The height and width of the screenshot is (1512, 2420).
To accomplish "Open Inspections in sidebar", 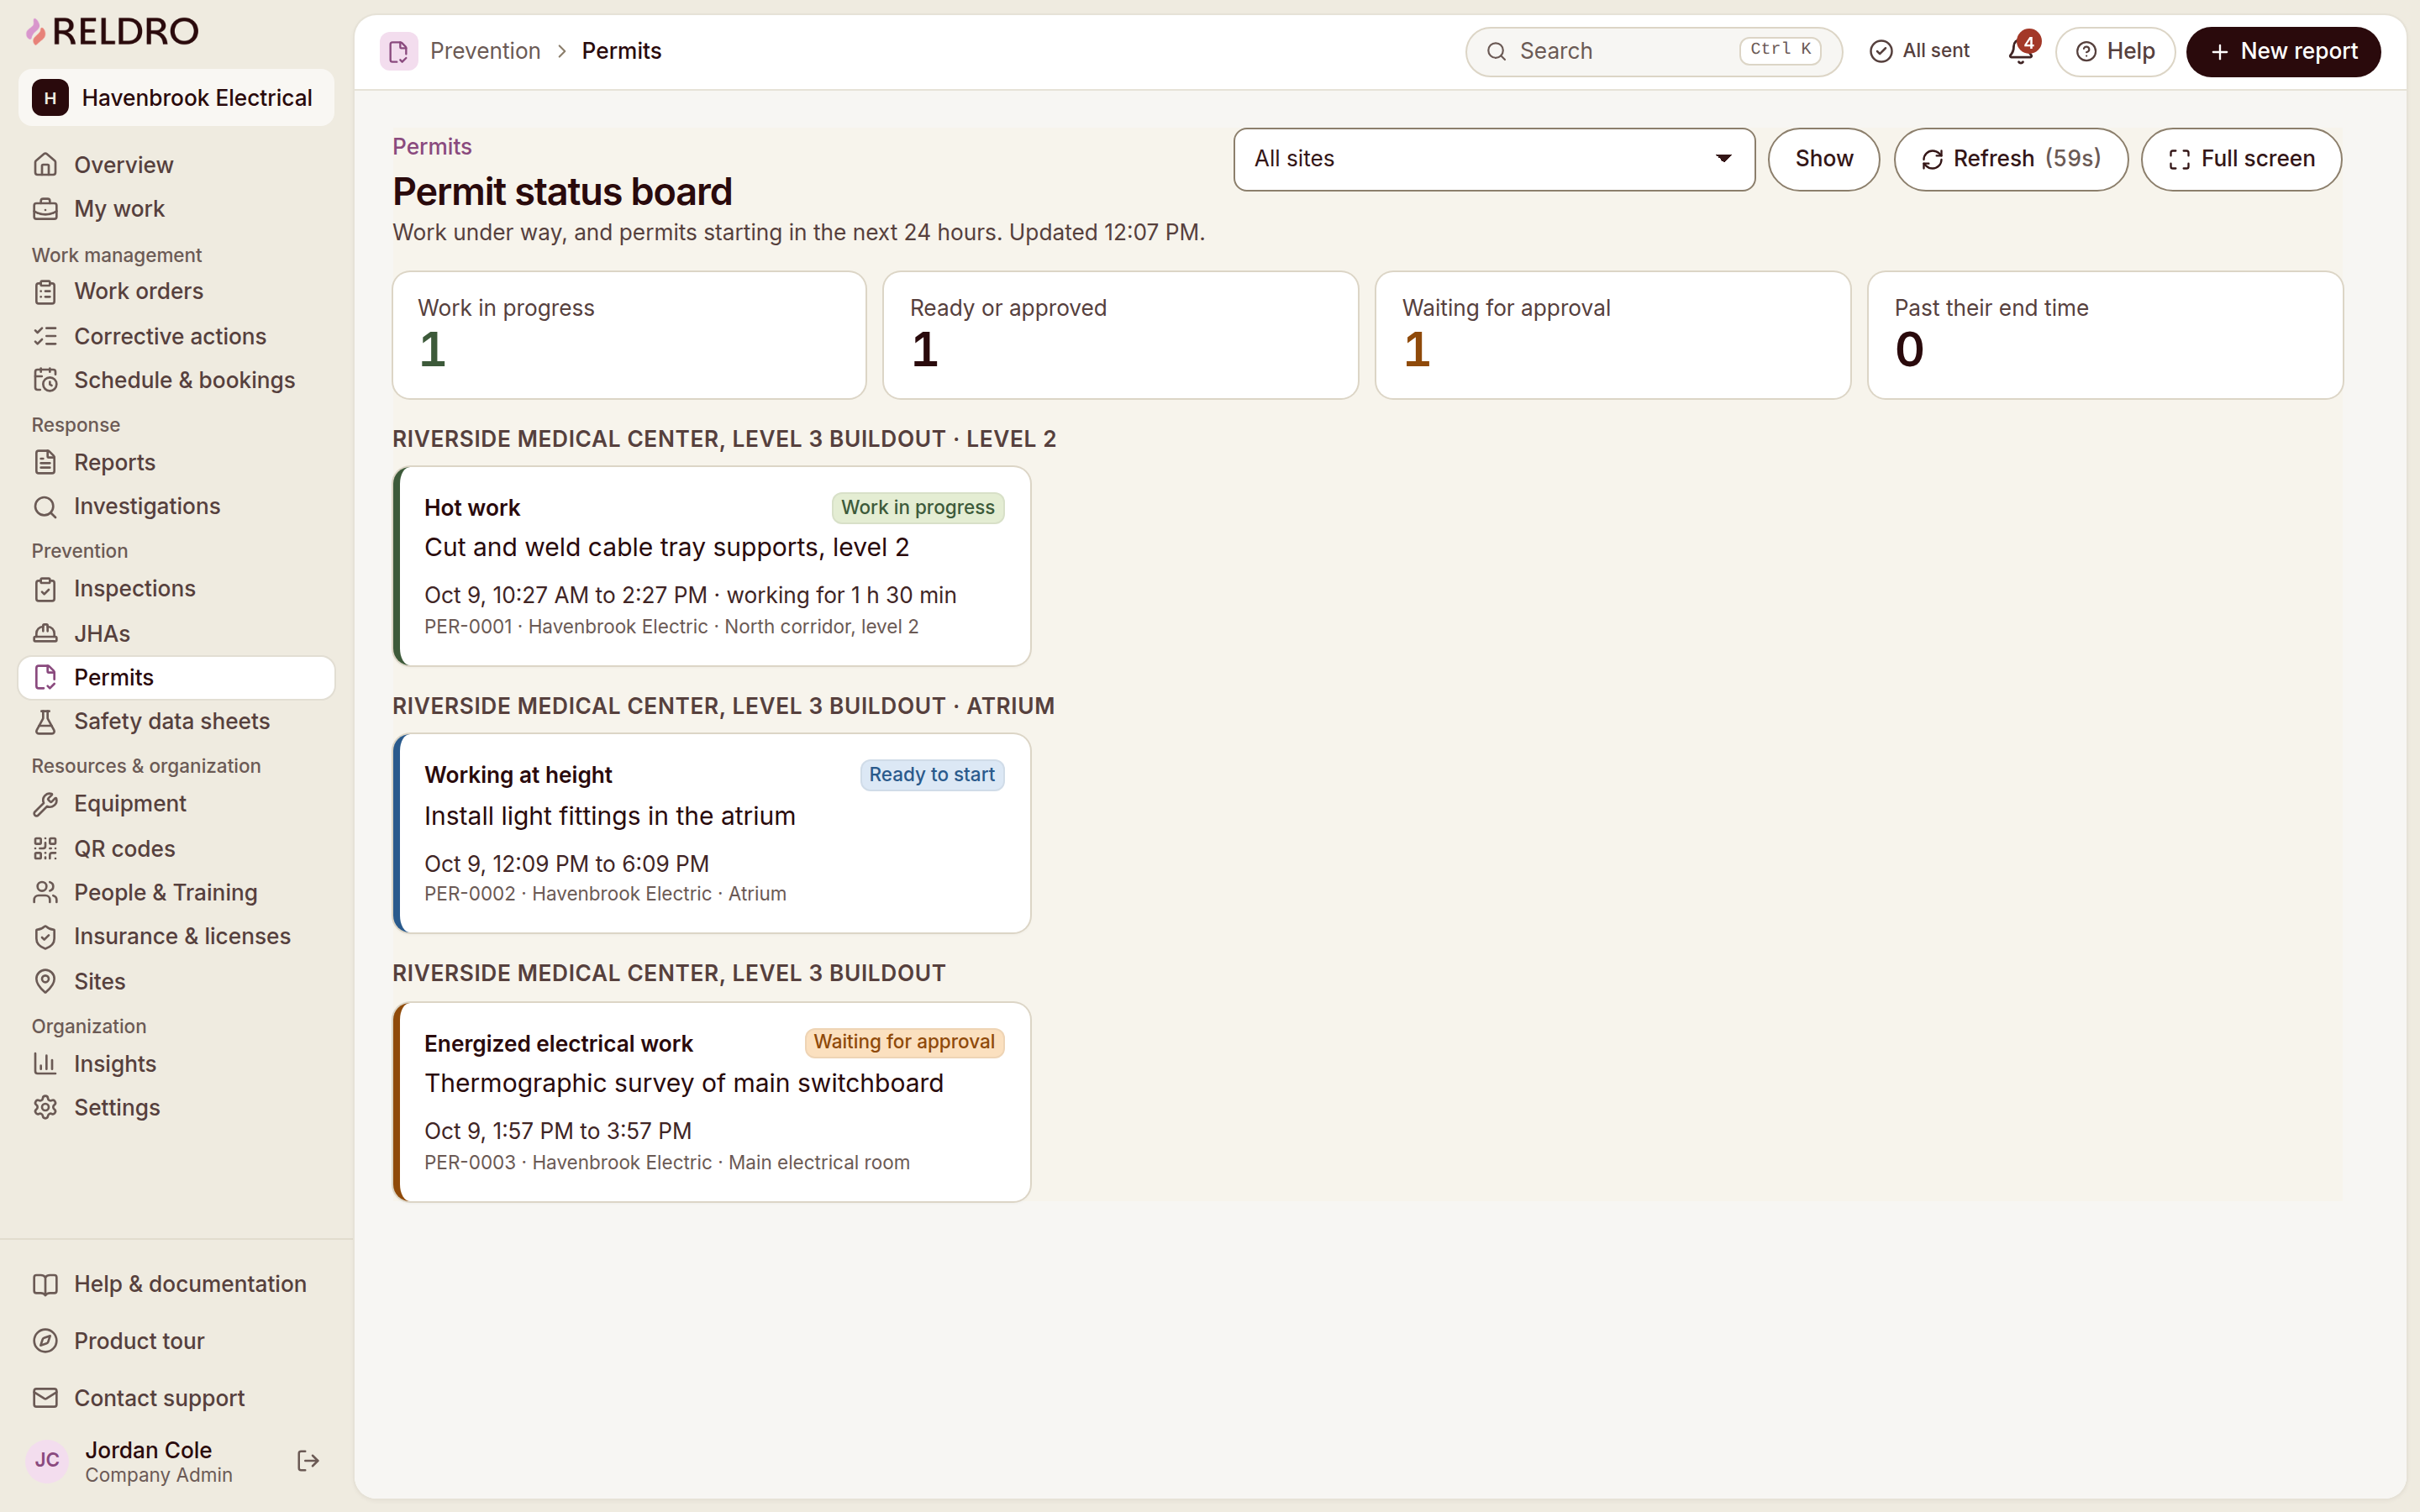I will [x=176, y=589].
